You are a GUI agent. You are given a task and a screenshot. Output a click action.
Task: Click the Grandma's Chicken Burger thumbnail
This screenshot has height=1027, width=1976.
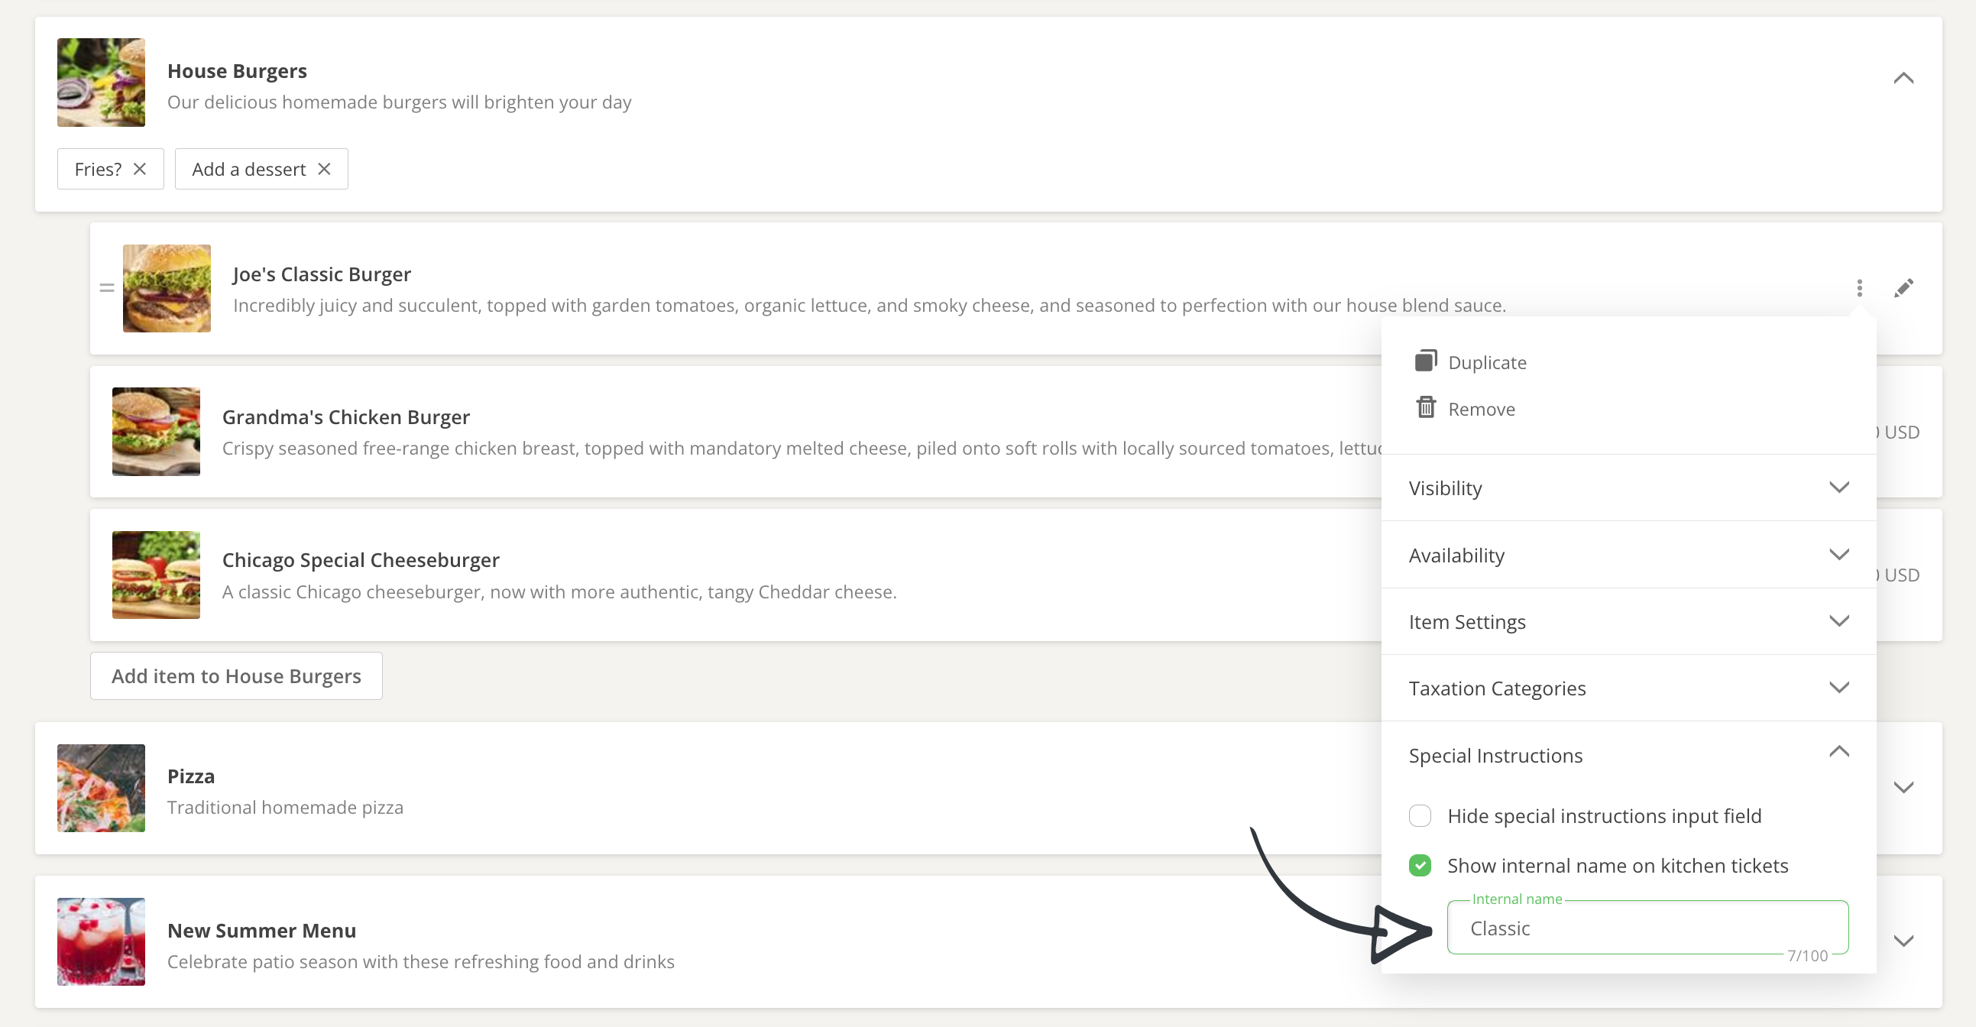(x=156, y=431)
